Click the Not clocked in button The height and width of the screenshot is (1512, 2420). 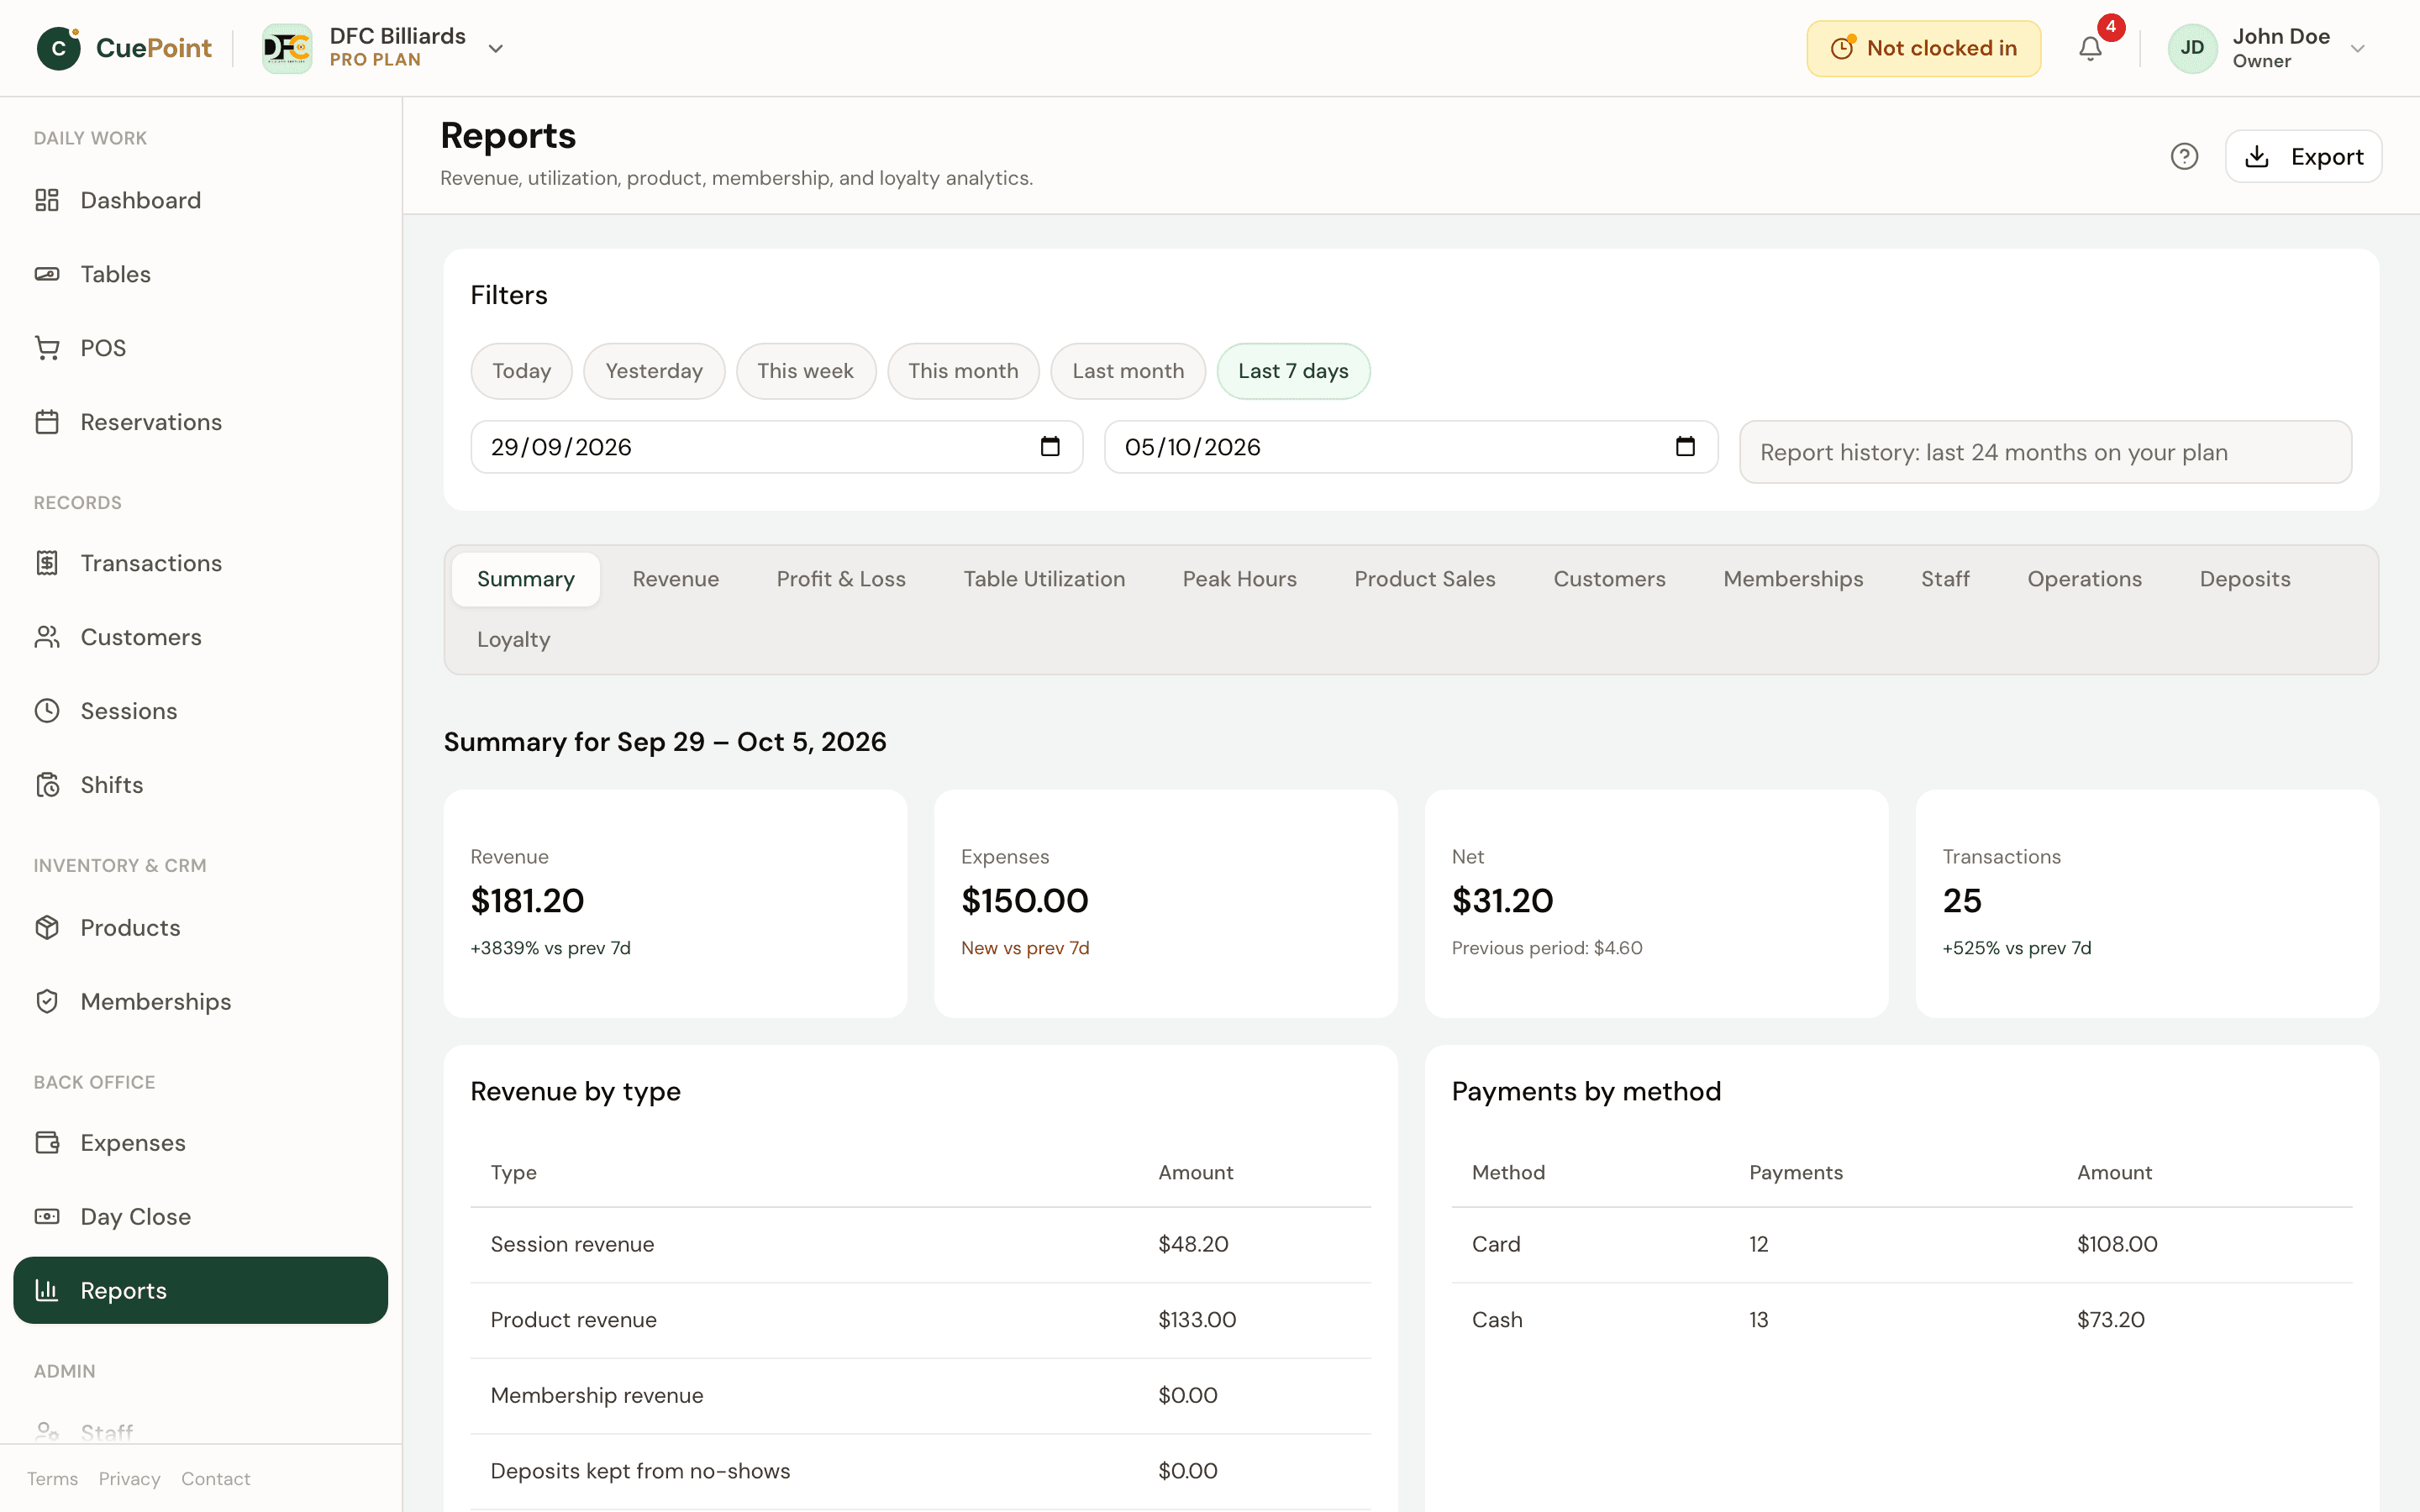pyautogui.click(x=1923, y=48)
